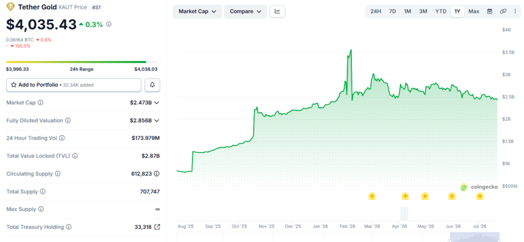
Task: Open Fully Diluted Valuation info icon
Action: click(68, 120)
